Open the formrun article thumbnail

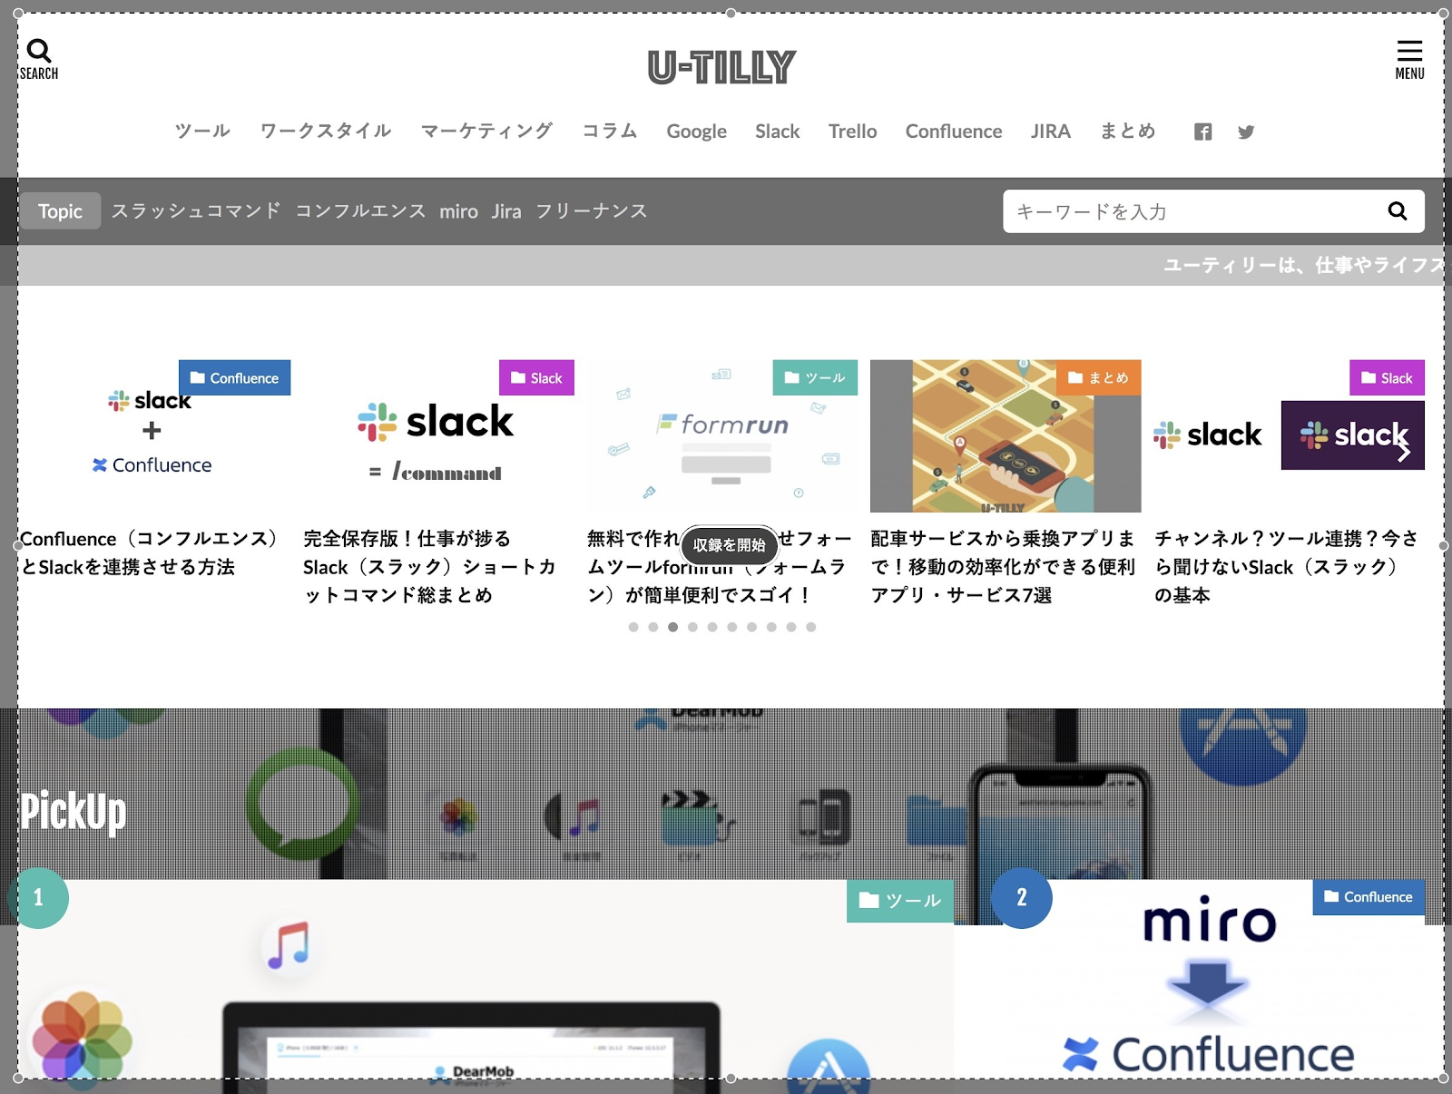(722, 436)
